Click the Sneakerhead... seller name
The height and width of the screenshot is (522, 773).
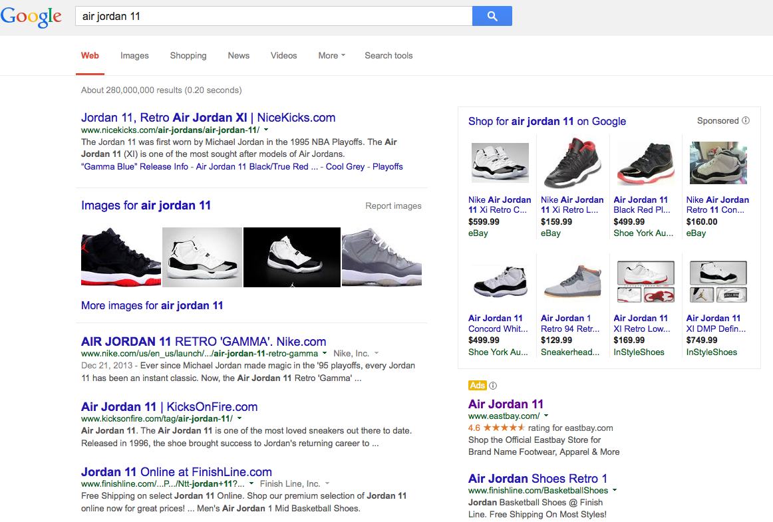coord(570,352)
